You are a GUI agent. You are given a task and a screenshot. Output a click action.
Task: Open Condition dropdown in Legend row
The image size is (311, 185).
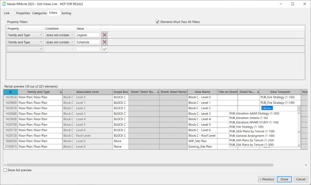point(60,35)
